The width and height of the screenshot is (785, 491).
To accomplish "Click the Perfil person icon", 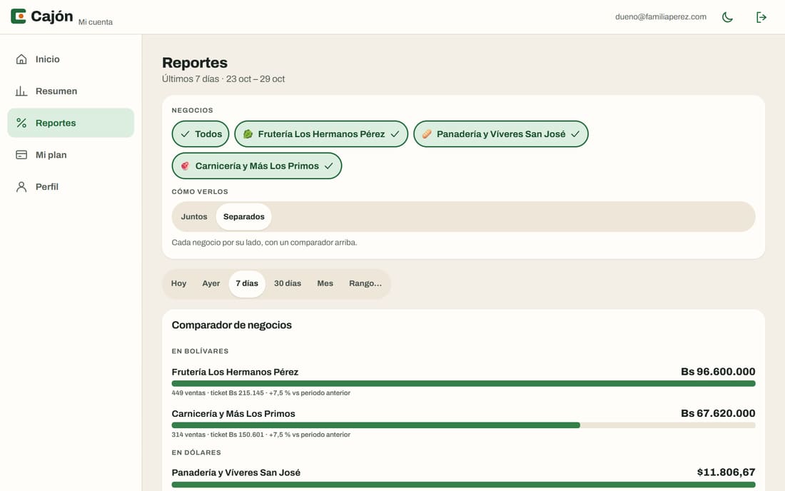I will (21, 187).
